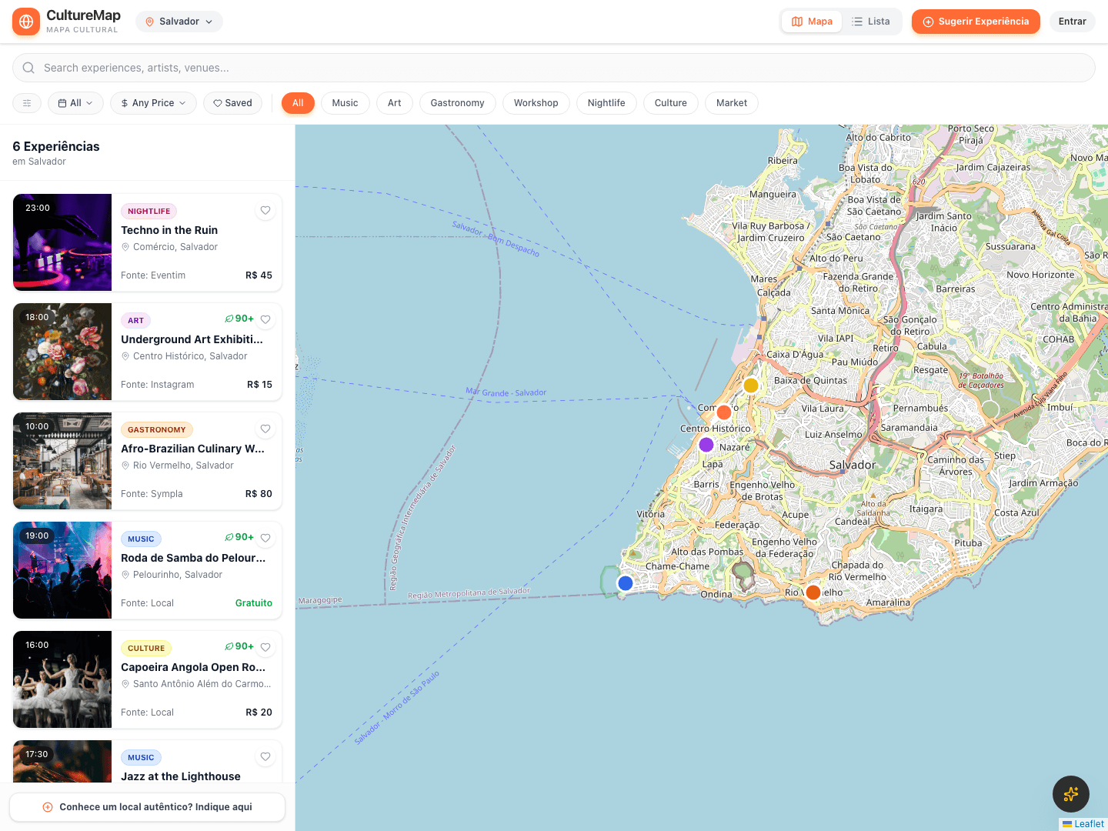Viewport: 1108px width, 831px height.
Task: Filter by Nightlife category
Action: pos(606,103)
